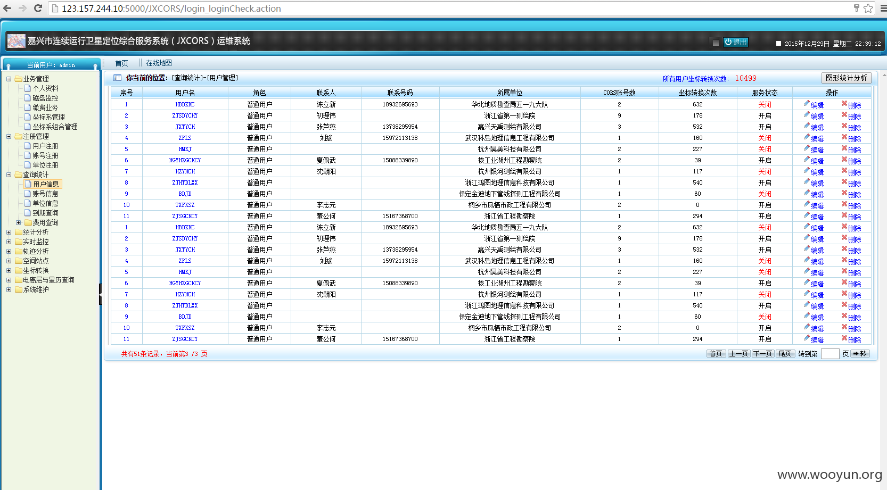The height and width of the screenshot is (490, 887).
Task: Select 坐标系组合管理 in the tree
Action: tap(55, 127)
